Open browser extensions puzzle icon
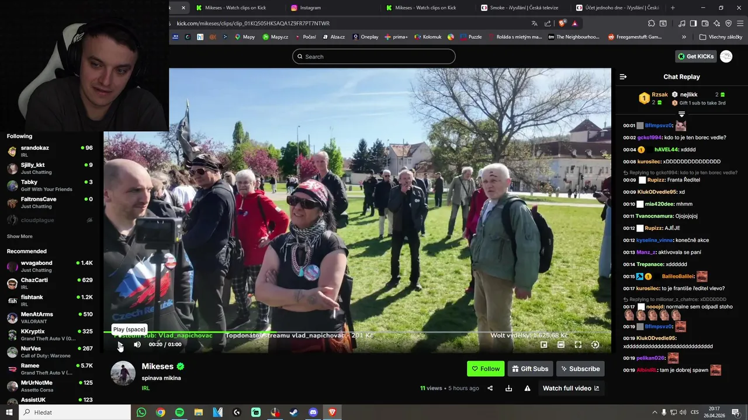The height and width of the screenshot is (420, 748). pos(652,23)
